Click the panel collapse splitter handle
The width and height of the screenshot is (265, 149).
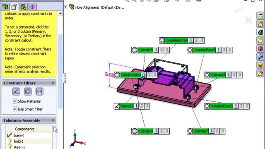pos(65,78)
